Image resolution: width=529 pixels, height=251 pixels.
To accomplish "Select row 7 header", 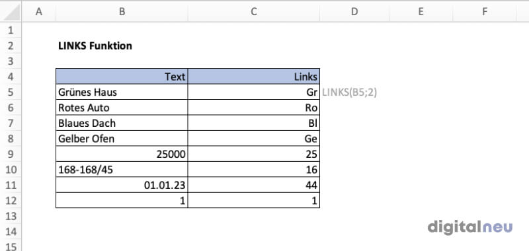I will point(11,123).
